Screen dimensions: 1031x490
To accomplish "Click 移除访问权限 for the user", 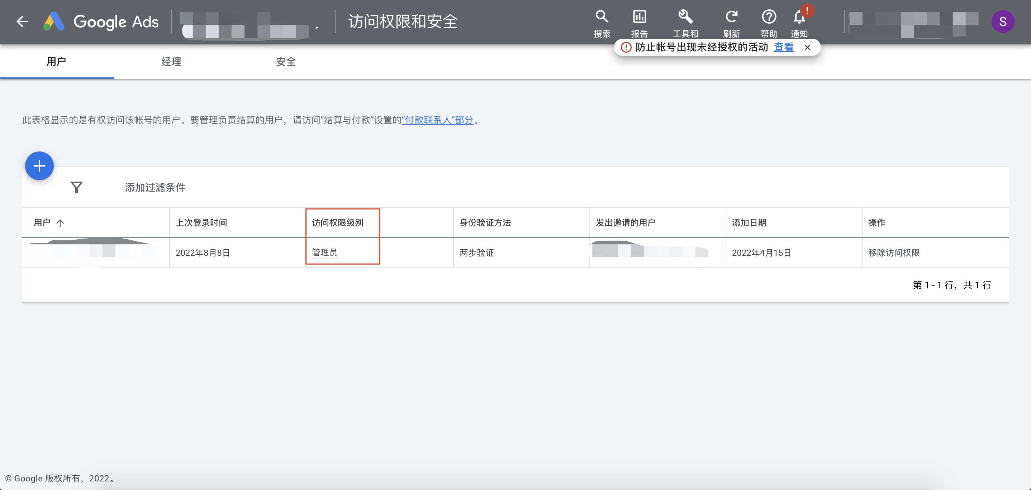I will tap(894, 253).
